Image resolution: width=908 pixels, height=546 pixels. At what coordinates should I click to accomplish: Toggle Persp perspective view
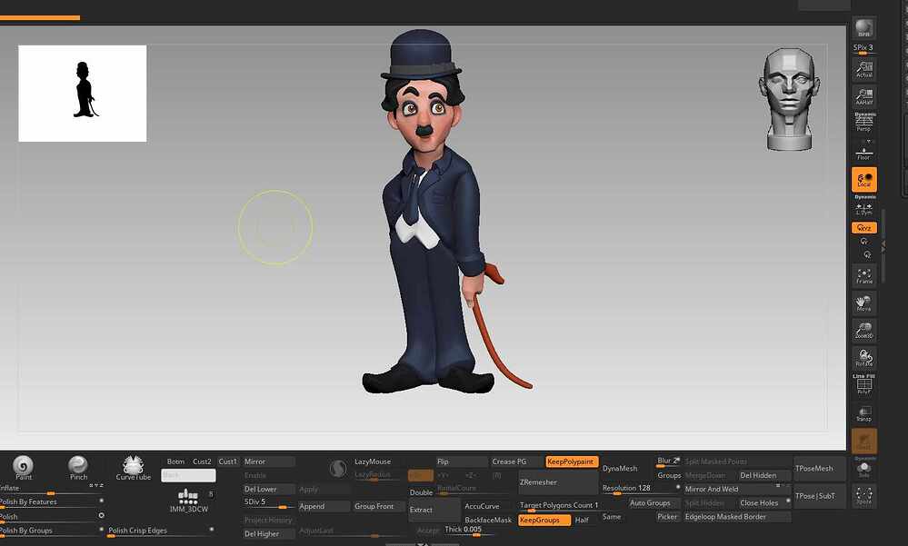(864, 122)
